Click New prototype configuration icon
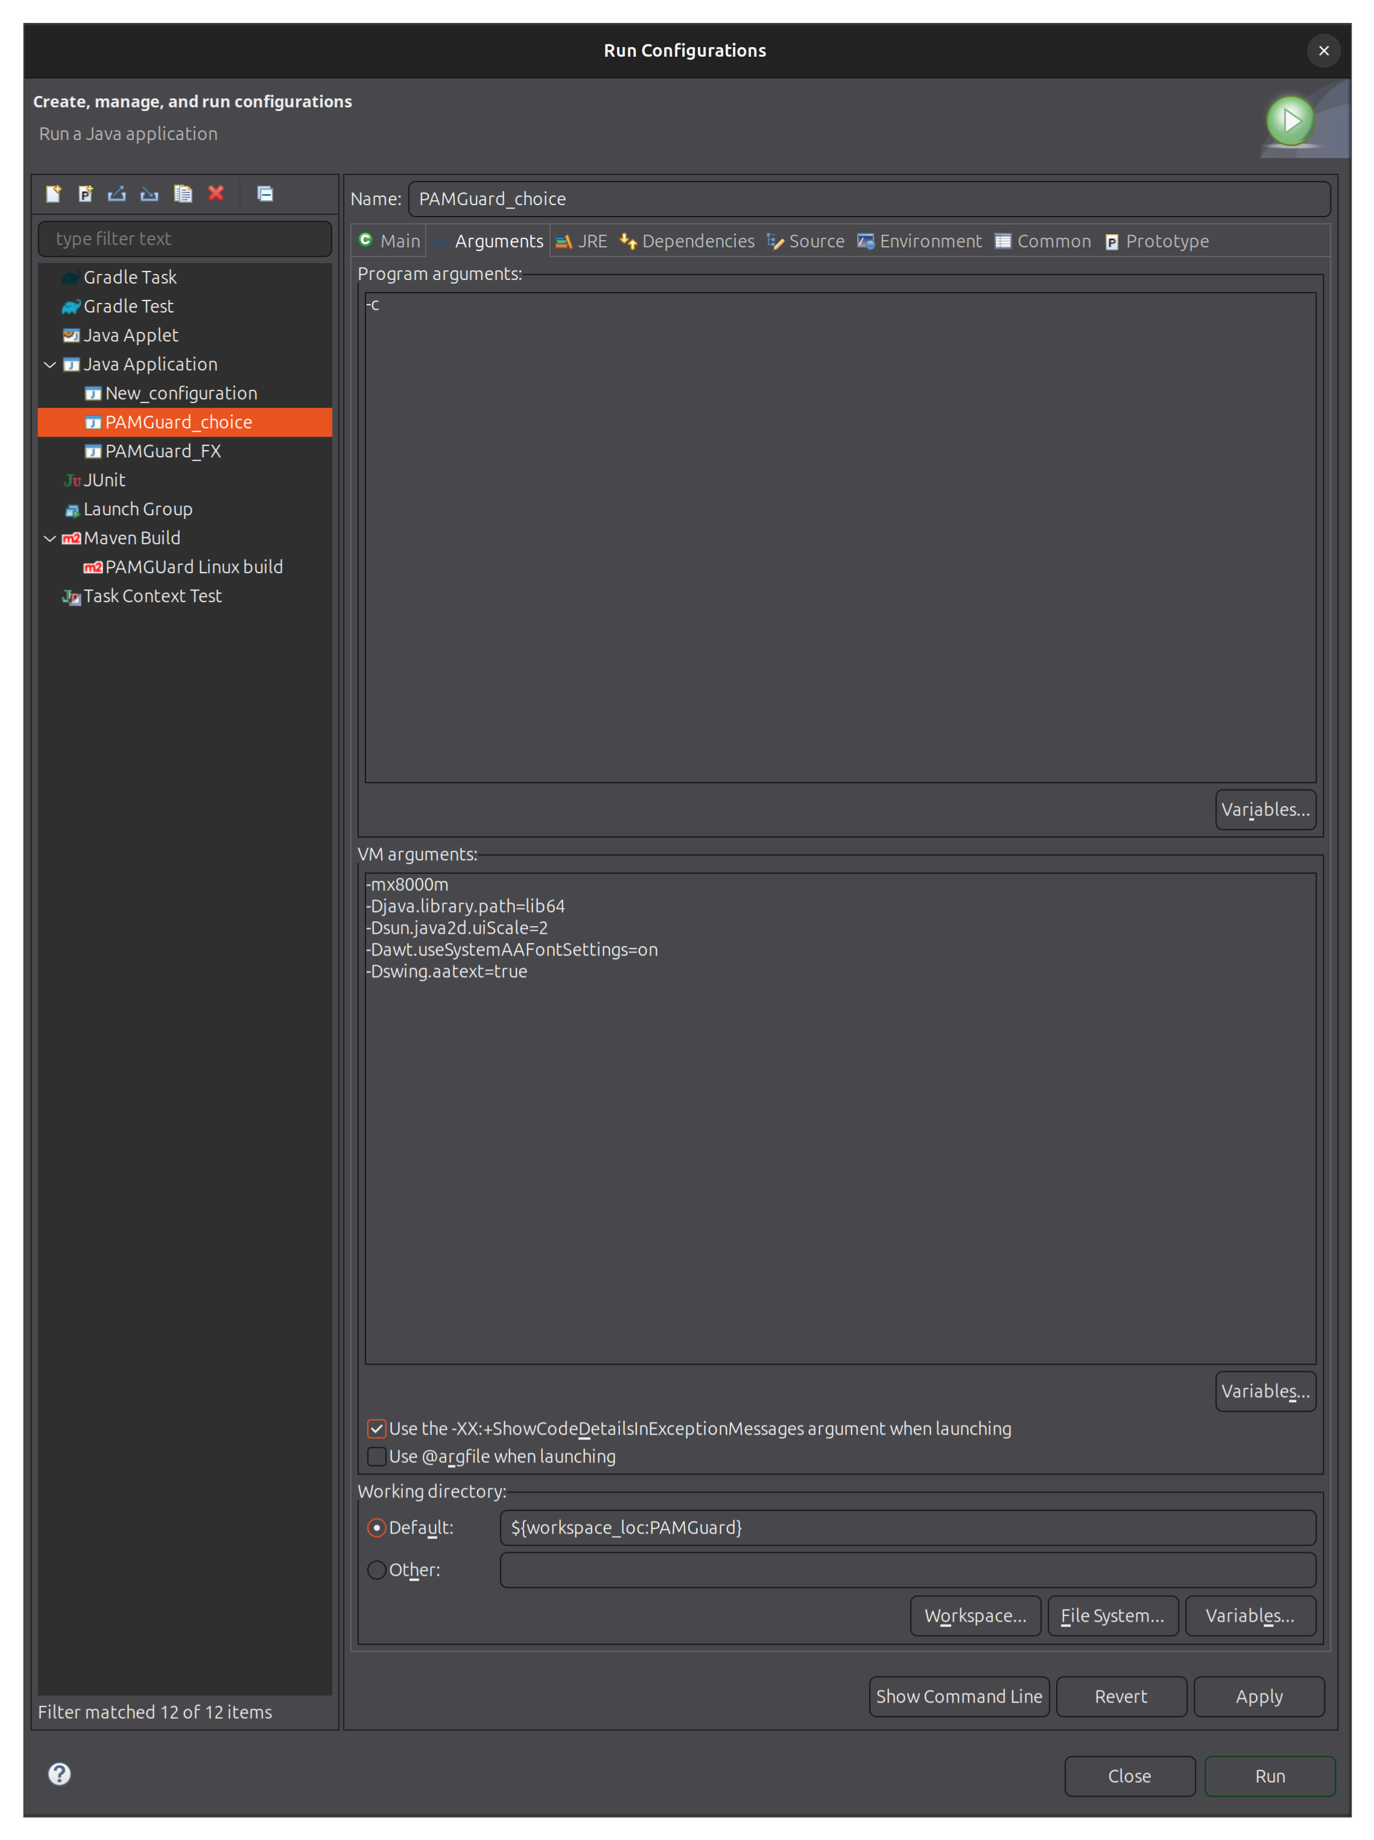The image size is (1374, 1840). (86, 194)
